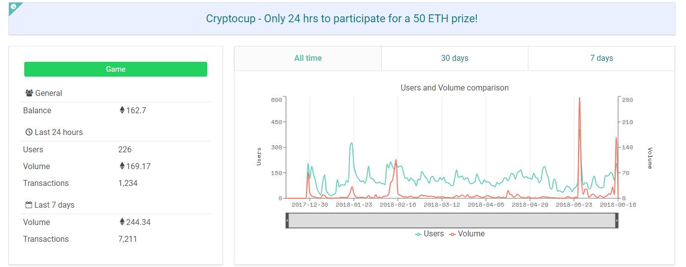Click the 210 label on Volume axis
Image resolution: width=686 pixels, height=267 pixels.
[x=628, y=122]
